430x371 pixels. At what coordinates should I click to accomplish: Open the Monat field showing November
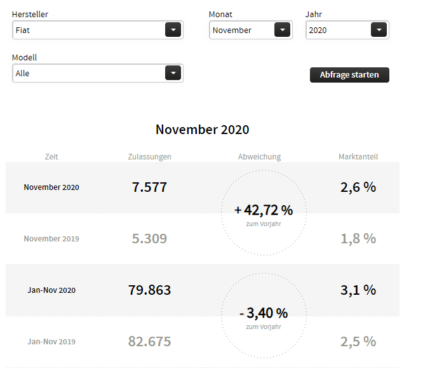coord(242,30)
